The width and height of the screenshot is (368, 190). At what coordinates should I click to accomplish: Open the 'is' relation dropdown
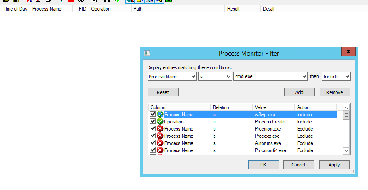[x=228, y=77]
